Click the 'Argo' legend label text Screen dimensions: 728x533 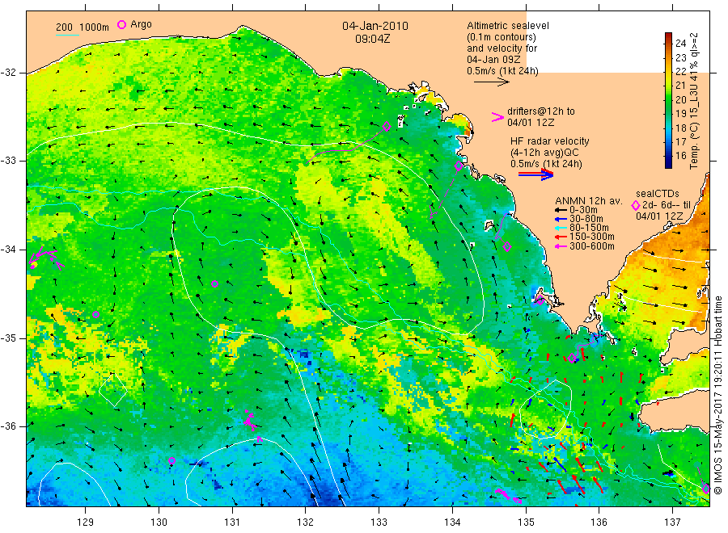click(141, 24)
